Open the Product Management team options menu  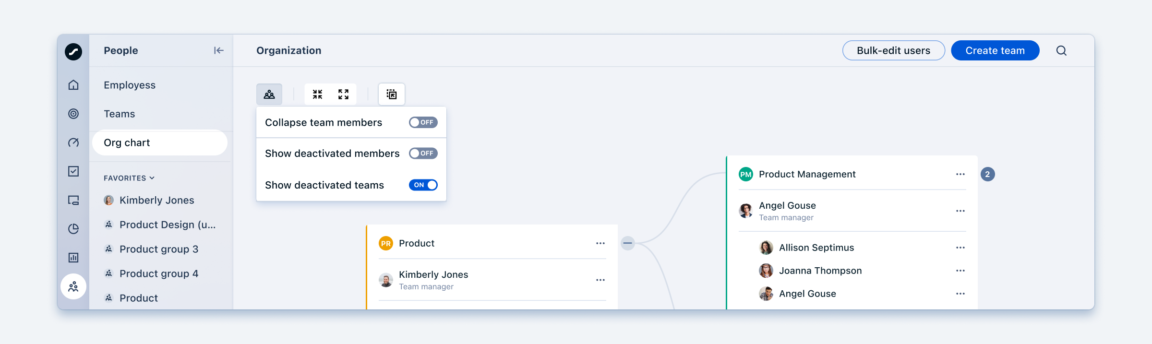960,174
